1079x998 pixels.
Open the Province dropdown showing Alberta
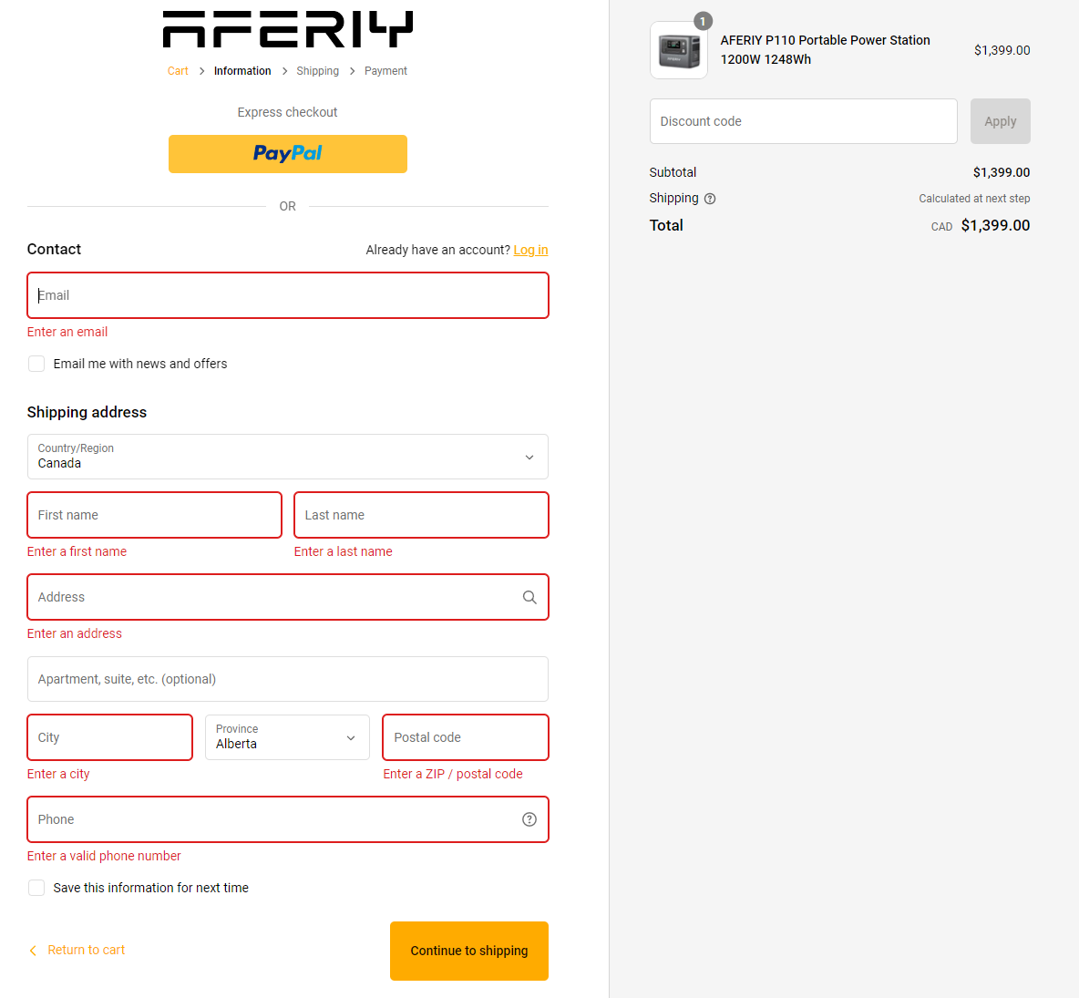288,738
